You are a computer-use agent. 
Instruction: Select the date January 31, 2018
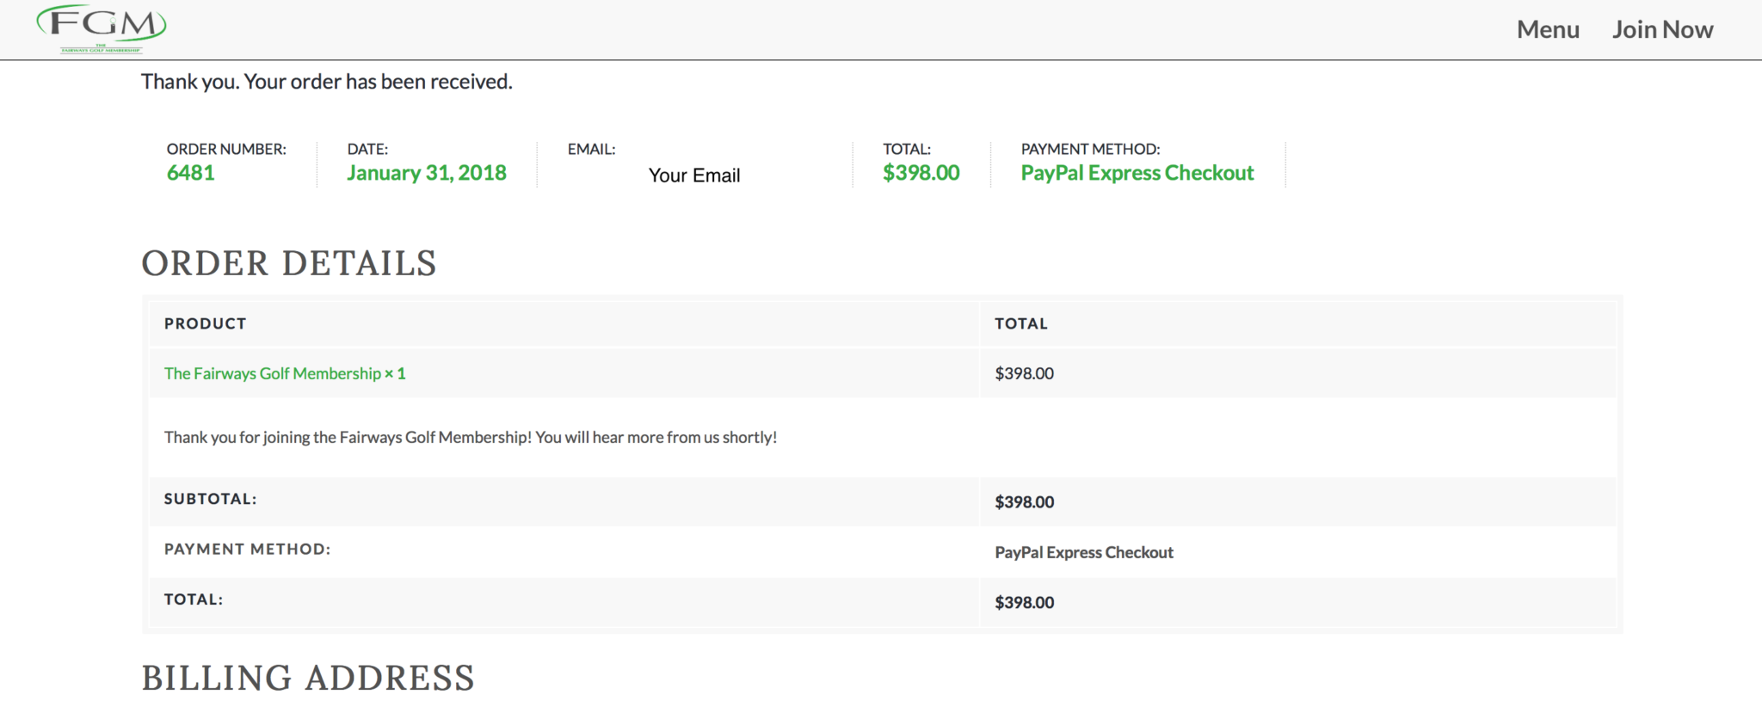427,173
